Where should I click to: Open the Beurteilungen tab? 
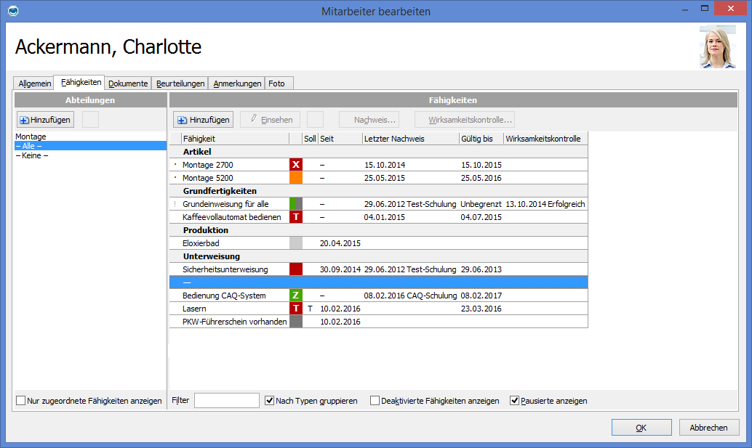(180, 84)
